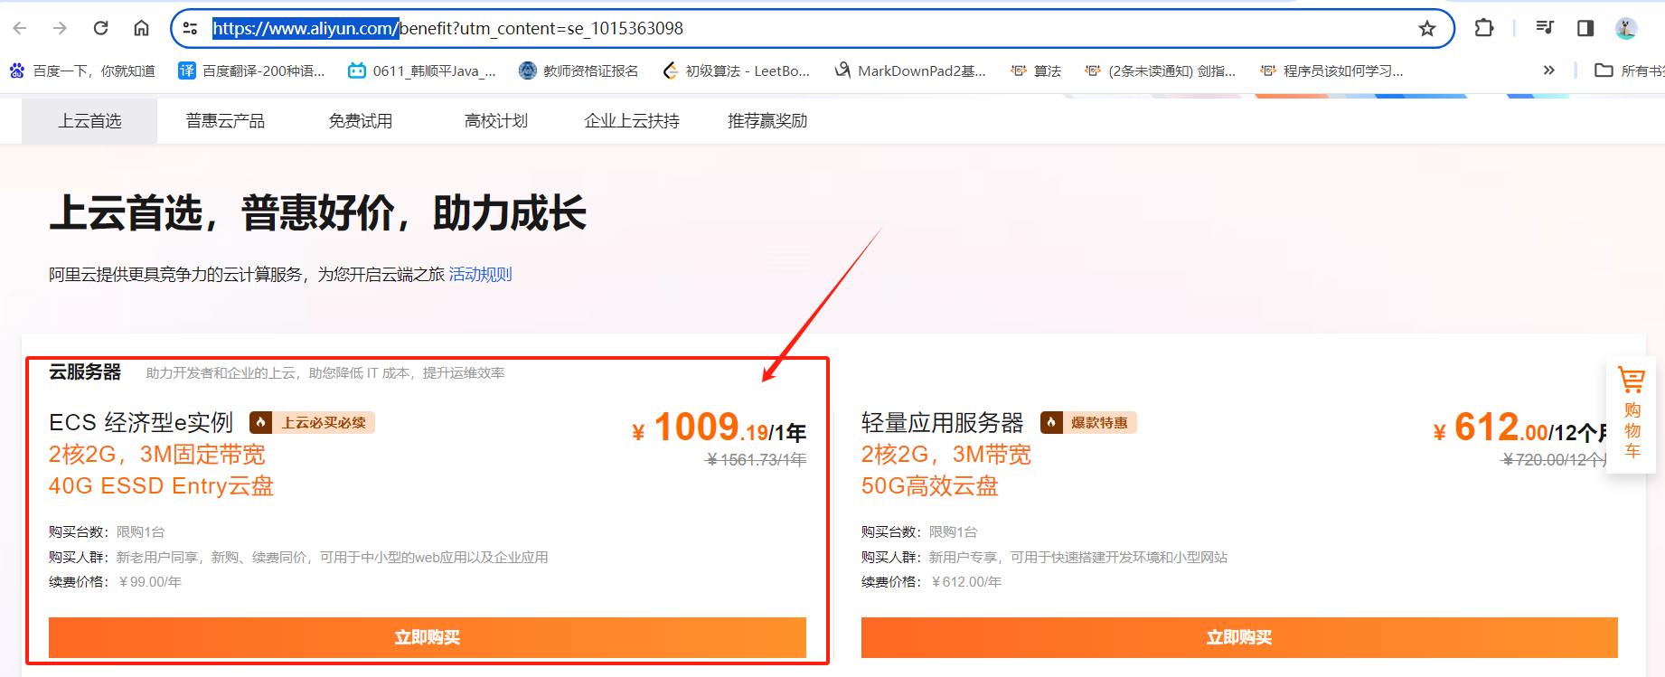Click the 续费价格 ¥612.00/年 text
The image size is (1665, 677).
(x=931, y=581)
